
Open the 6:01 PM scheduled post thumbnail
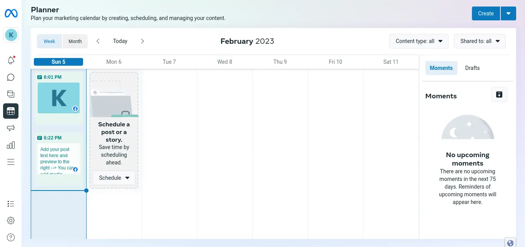[58, 98]
